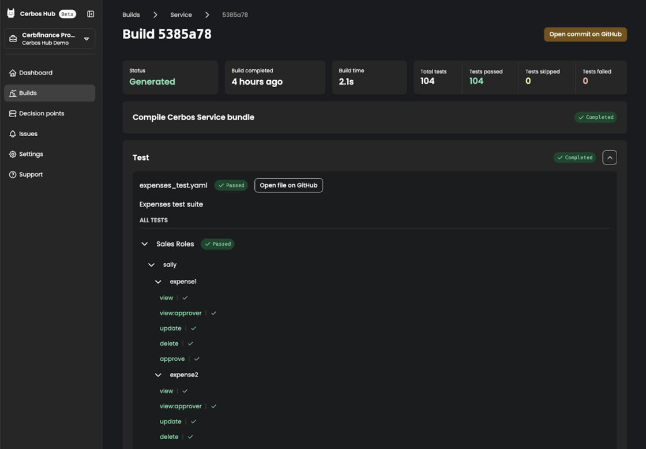Image resolution: width=646 pixels, height=449 pixels.
Task: Click the Issues bell icon
Action: [x=13, y=134]
